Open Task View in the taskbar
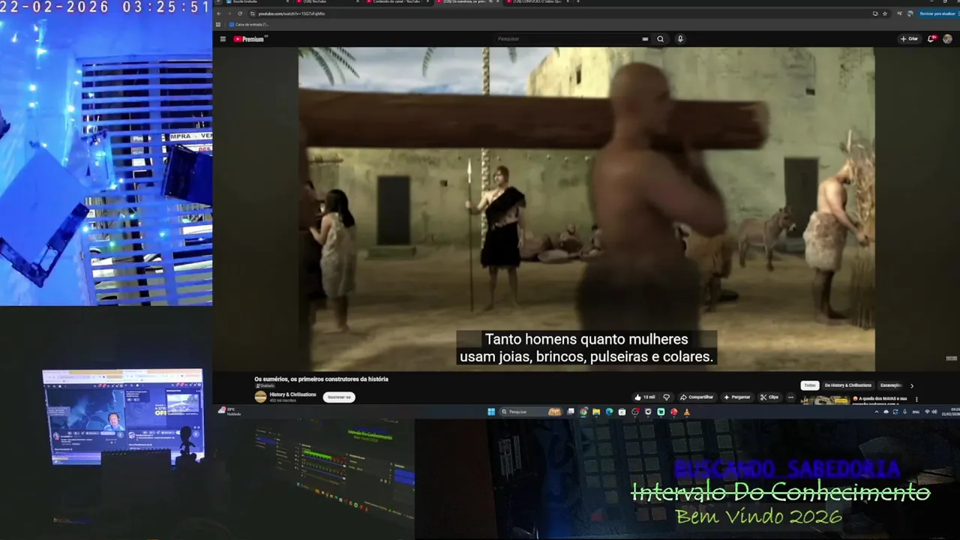960x540 pixels. coord(571,412)
